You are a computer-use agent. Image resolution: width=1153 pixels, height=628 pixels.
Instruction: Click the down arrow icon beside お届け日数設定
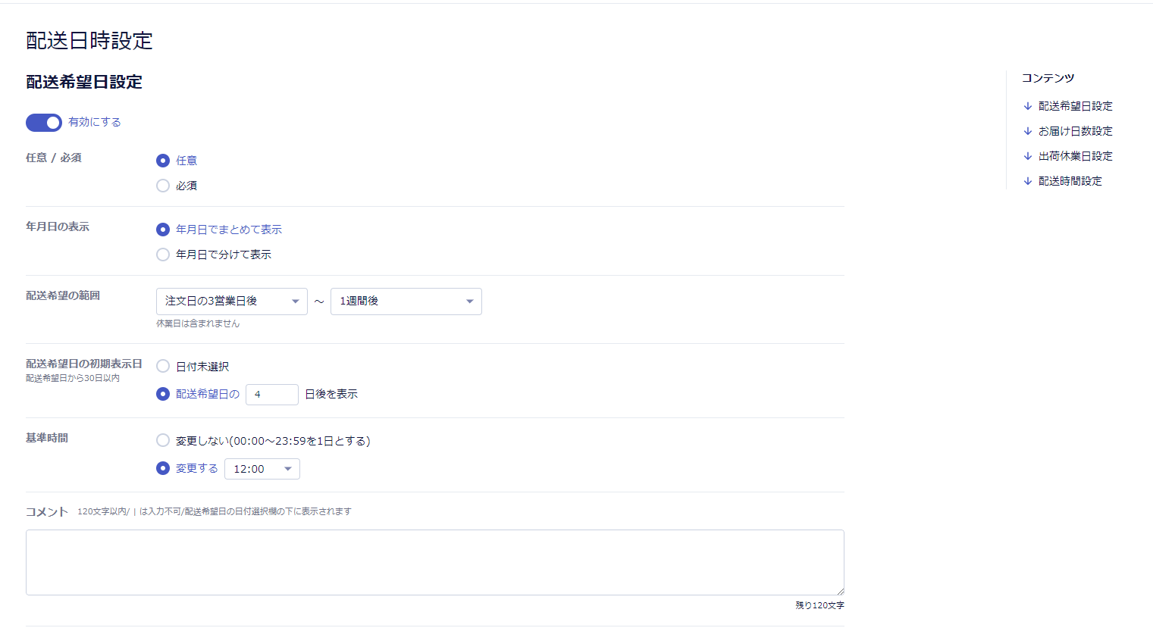[1027, 131]
